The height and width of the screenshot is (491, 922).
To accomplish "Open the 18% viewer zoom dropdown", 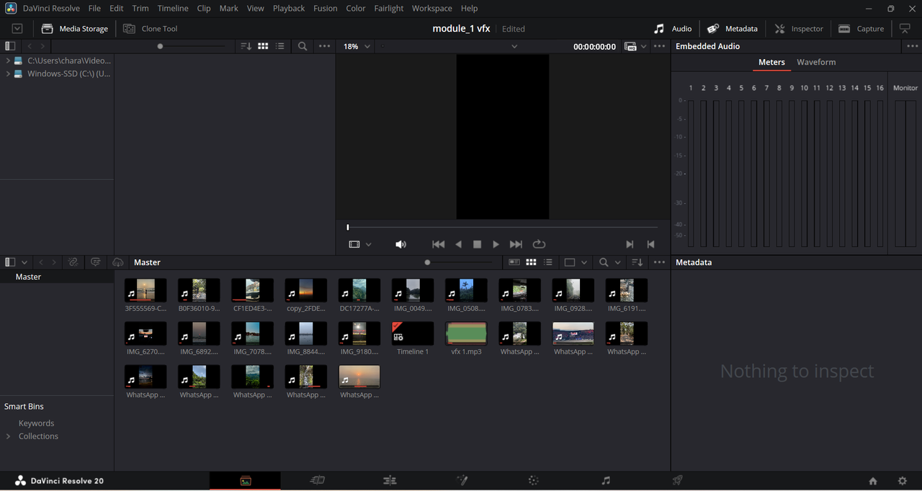I will (x=357, y=46).
